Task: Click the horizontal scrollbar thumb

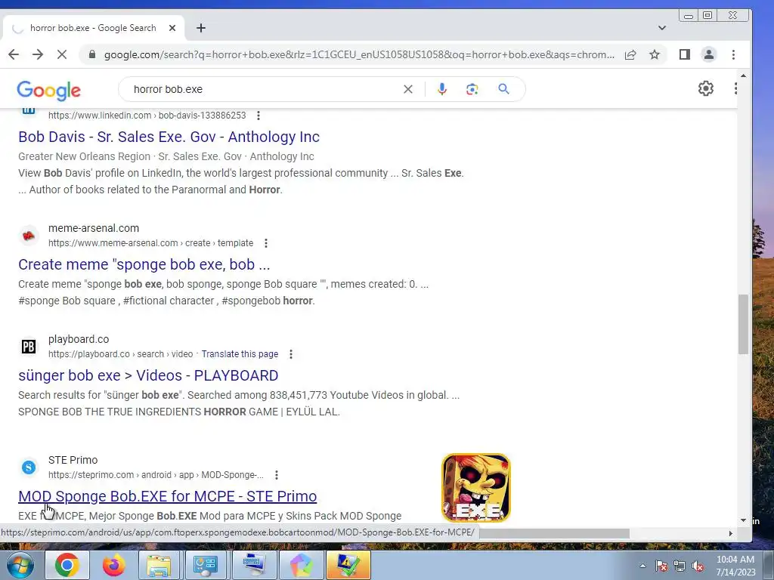Action: (553, 533)
